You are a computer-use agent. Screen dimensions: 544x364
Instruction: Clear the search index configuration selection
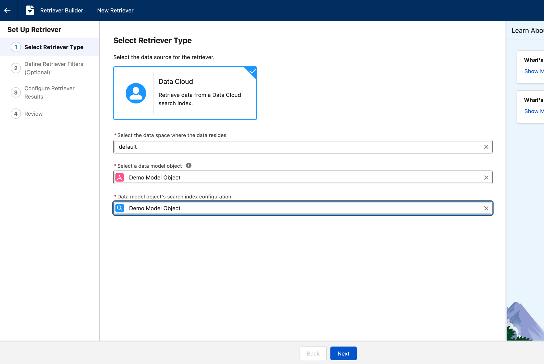[486, 208]
